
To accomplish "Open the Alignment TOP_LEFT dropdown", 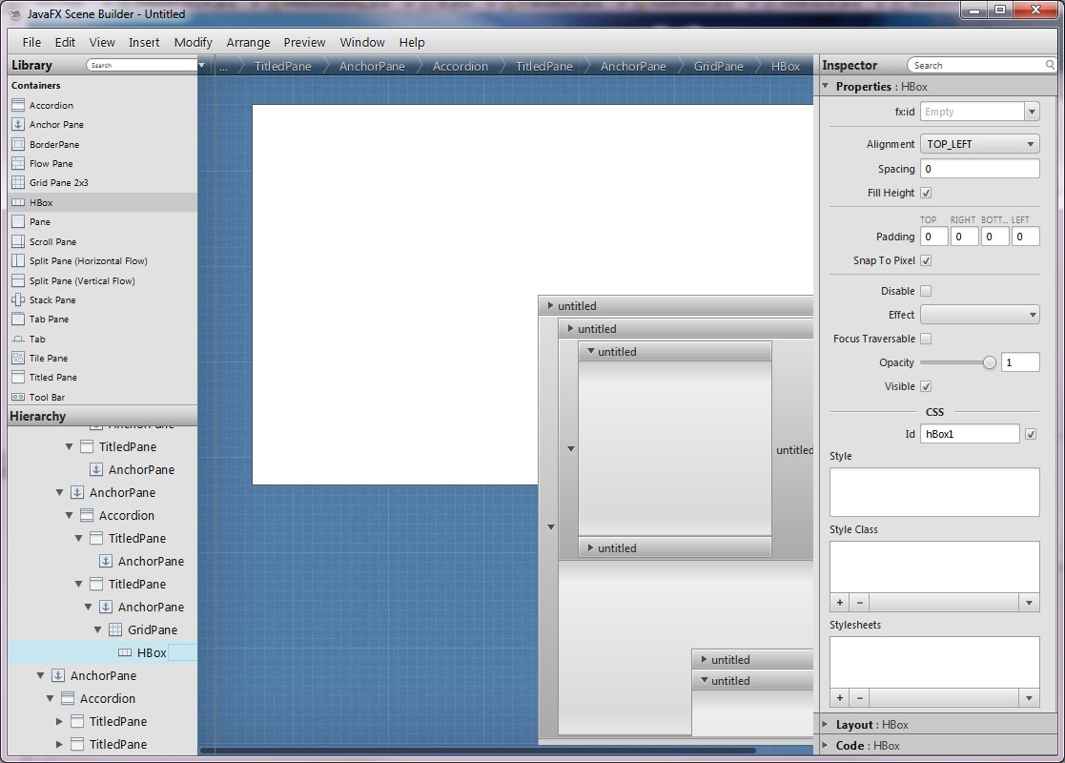I will [979, 144].
